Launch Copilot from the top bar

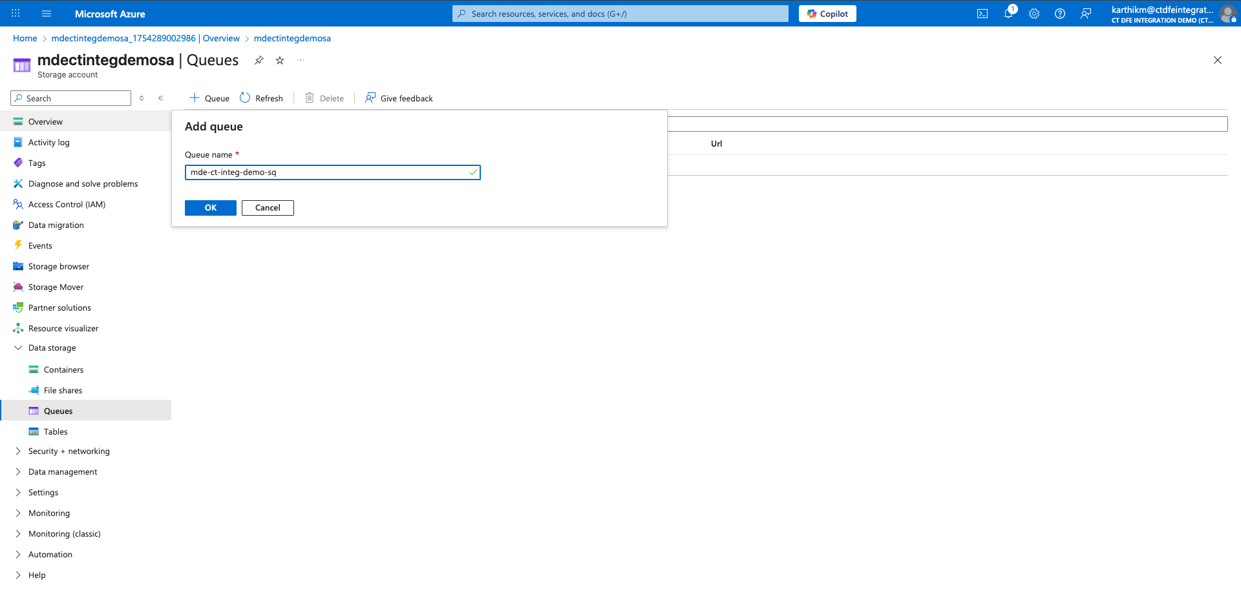coord(827,14)
